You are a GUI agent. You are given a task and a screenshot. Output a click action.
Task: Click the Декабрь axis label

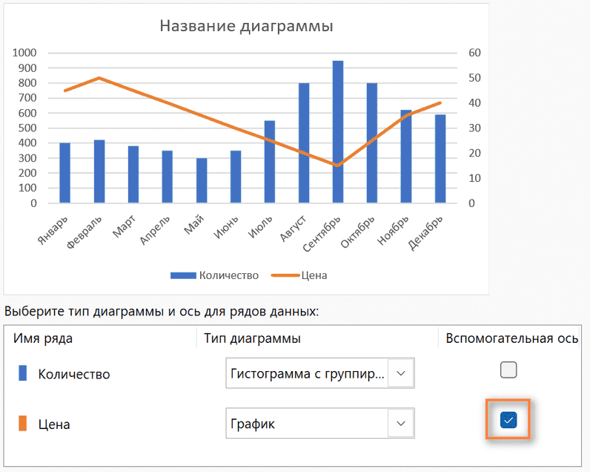(x=425, y=233)
